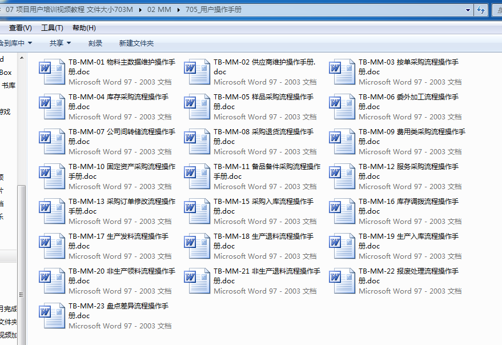The width and height of the screenshot is (502, 345).
Task: Select the TB-MM-12 Word document icon
Action: [342, 176]
